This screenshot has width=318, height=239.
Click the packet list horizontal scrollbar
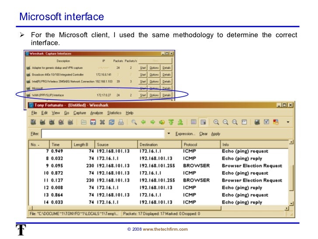[x=127, y=208]
